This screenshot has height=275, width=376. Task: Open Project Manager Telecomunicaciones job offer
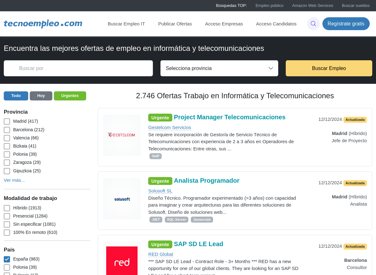[230, 117]
